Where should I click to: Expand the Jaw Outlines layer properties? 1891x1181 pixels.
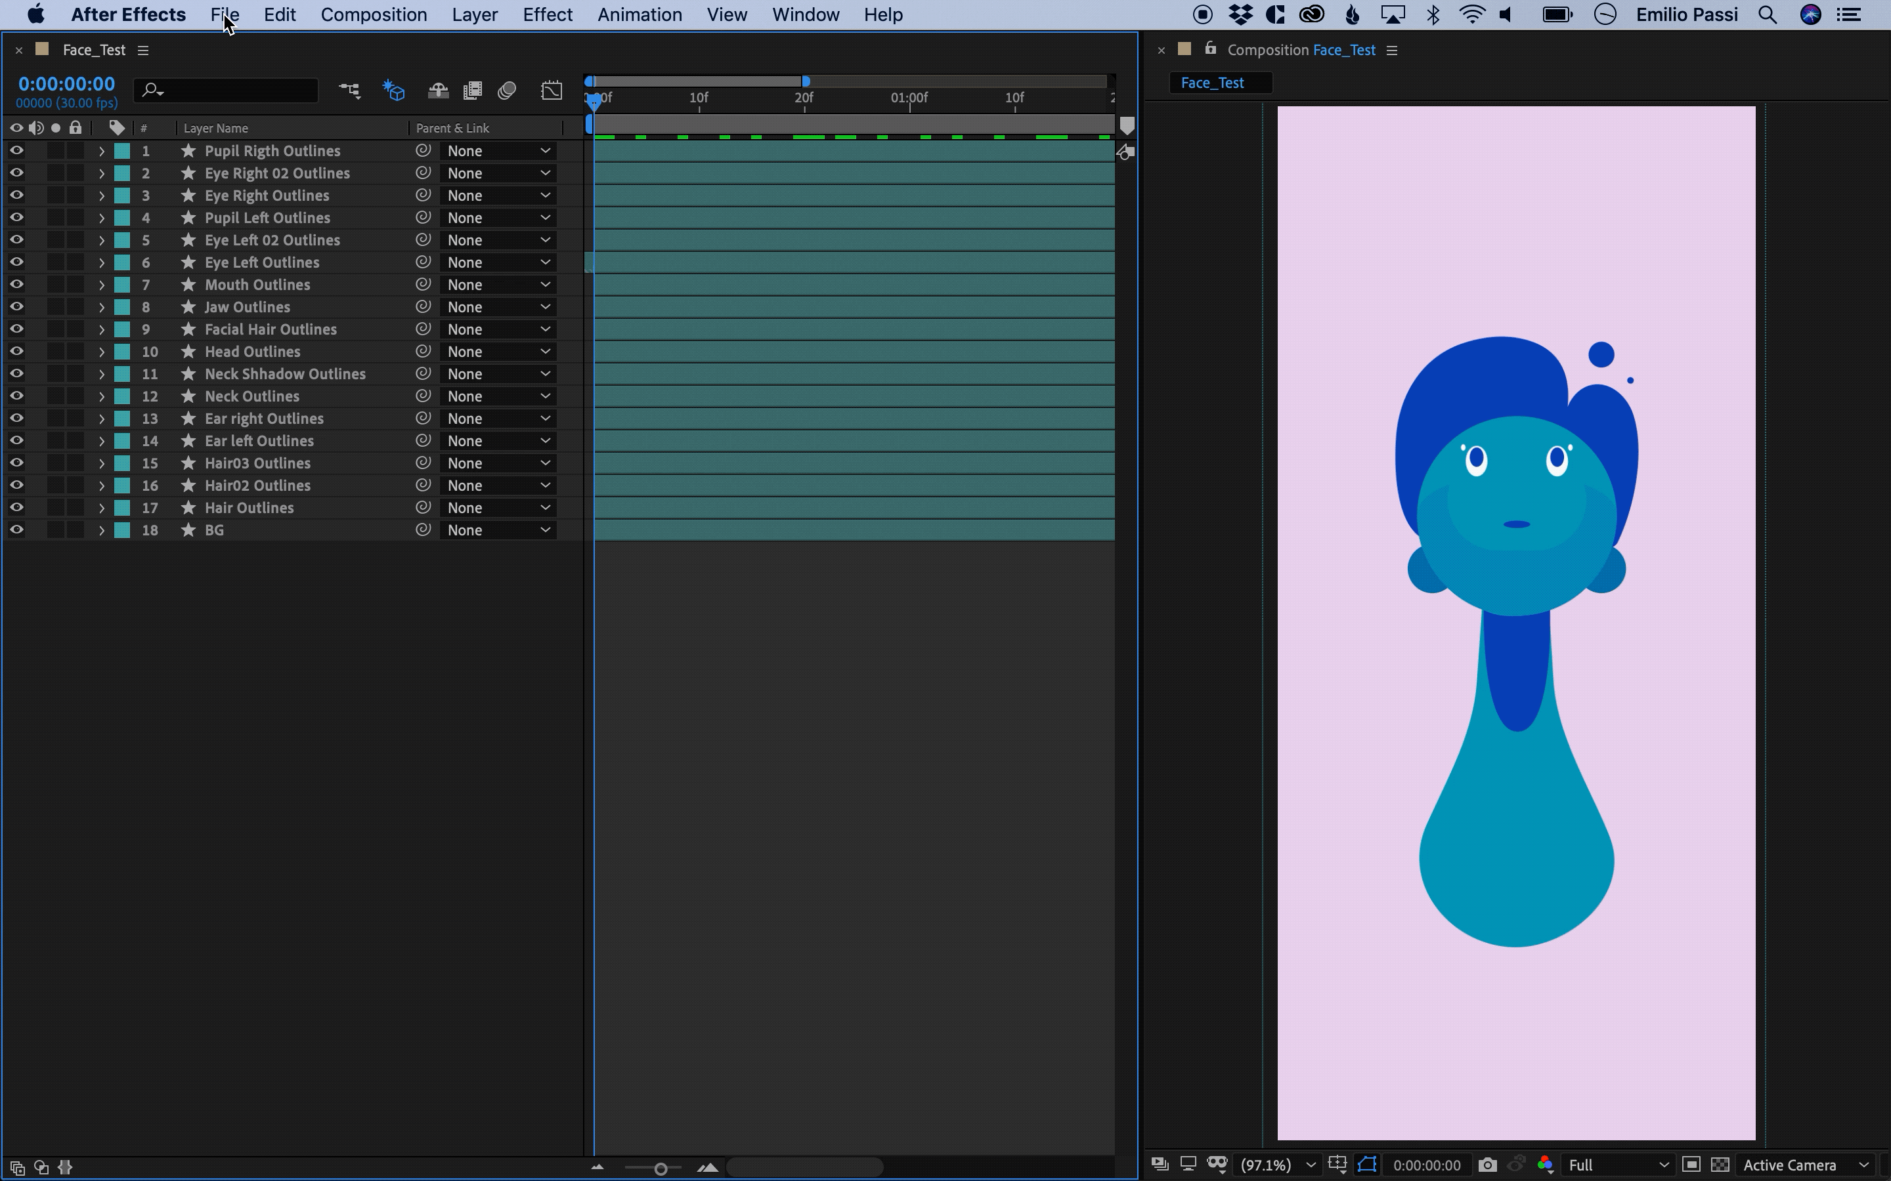(101, 307)
